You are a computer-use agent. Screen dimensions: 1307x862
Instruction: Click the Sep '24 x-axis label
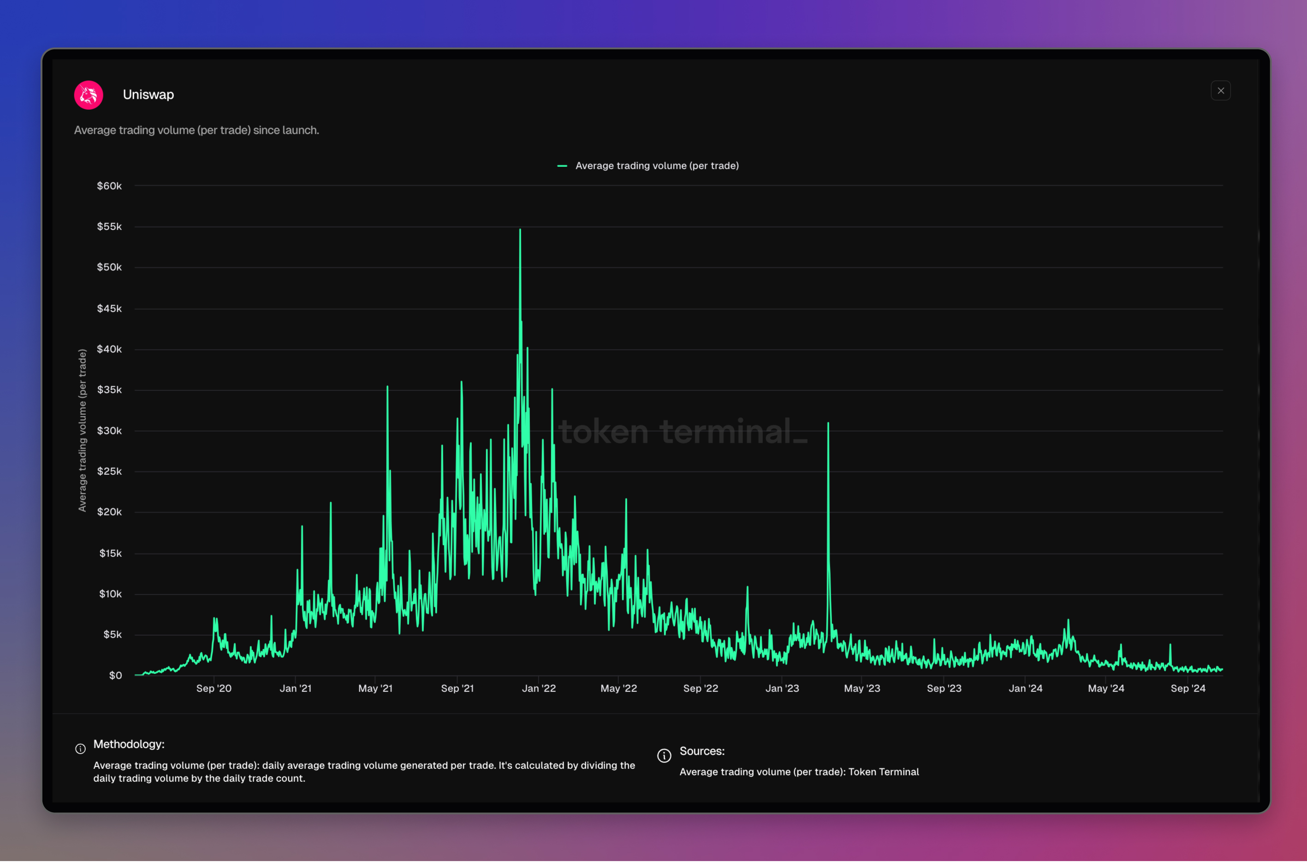point(1188,688)
